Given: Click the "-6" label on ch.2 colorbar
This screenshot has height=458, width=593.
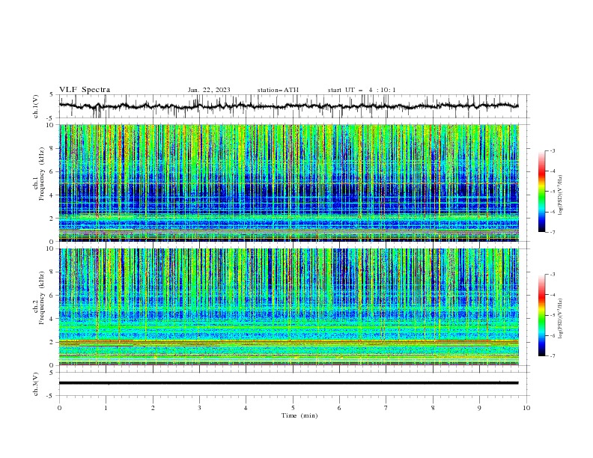Looking at the screenshot, I should click(553, 335).
